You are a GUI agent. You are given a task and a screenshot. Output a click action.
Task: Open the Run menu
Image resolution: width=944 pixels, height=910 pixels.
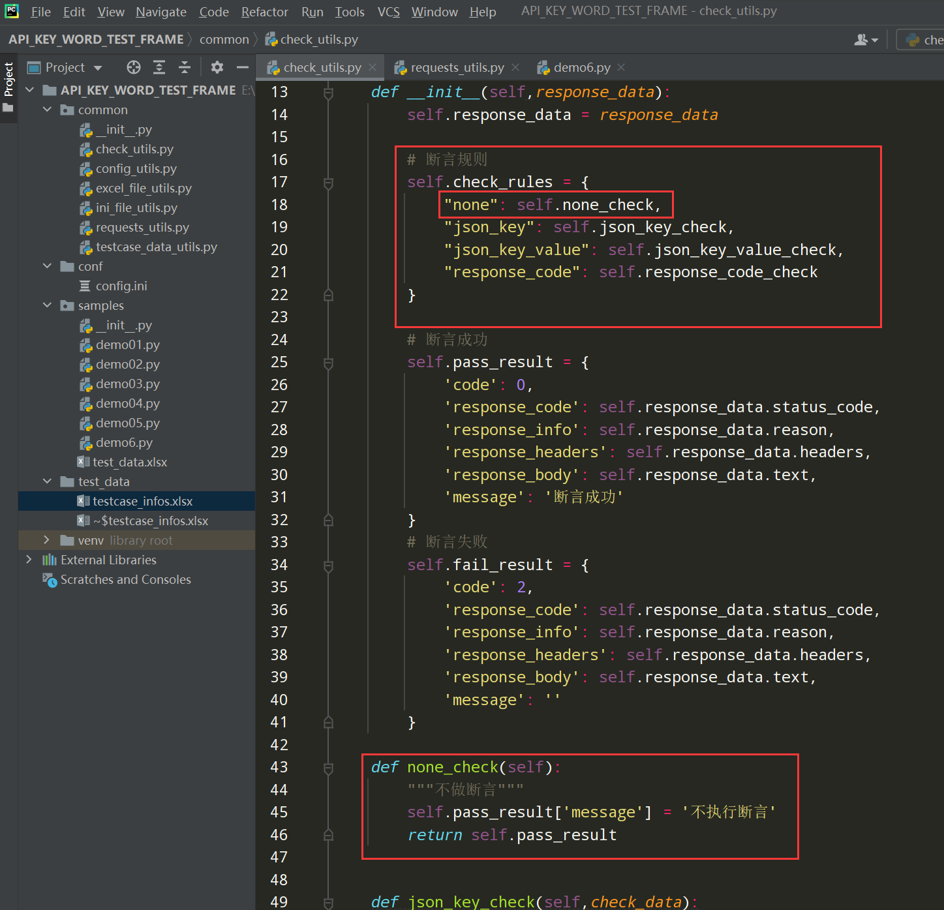[x=312, y=12]
